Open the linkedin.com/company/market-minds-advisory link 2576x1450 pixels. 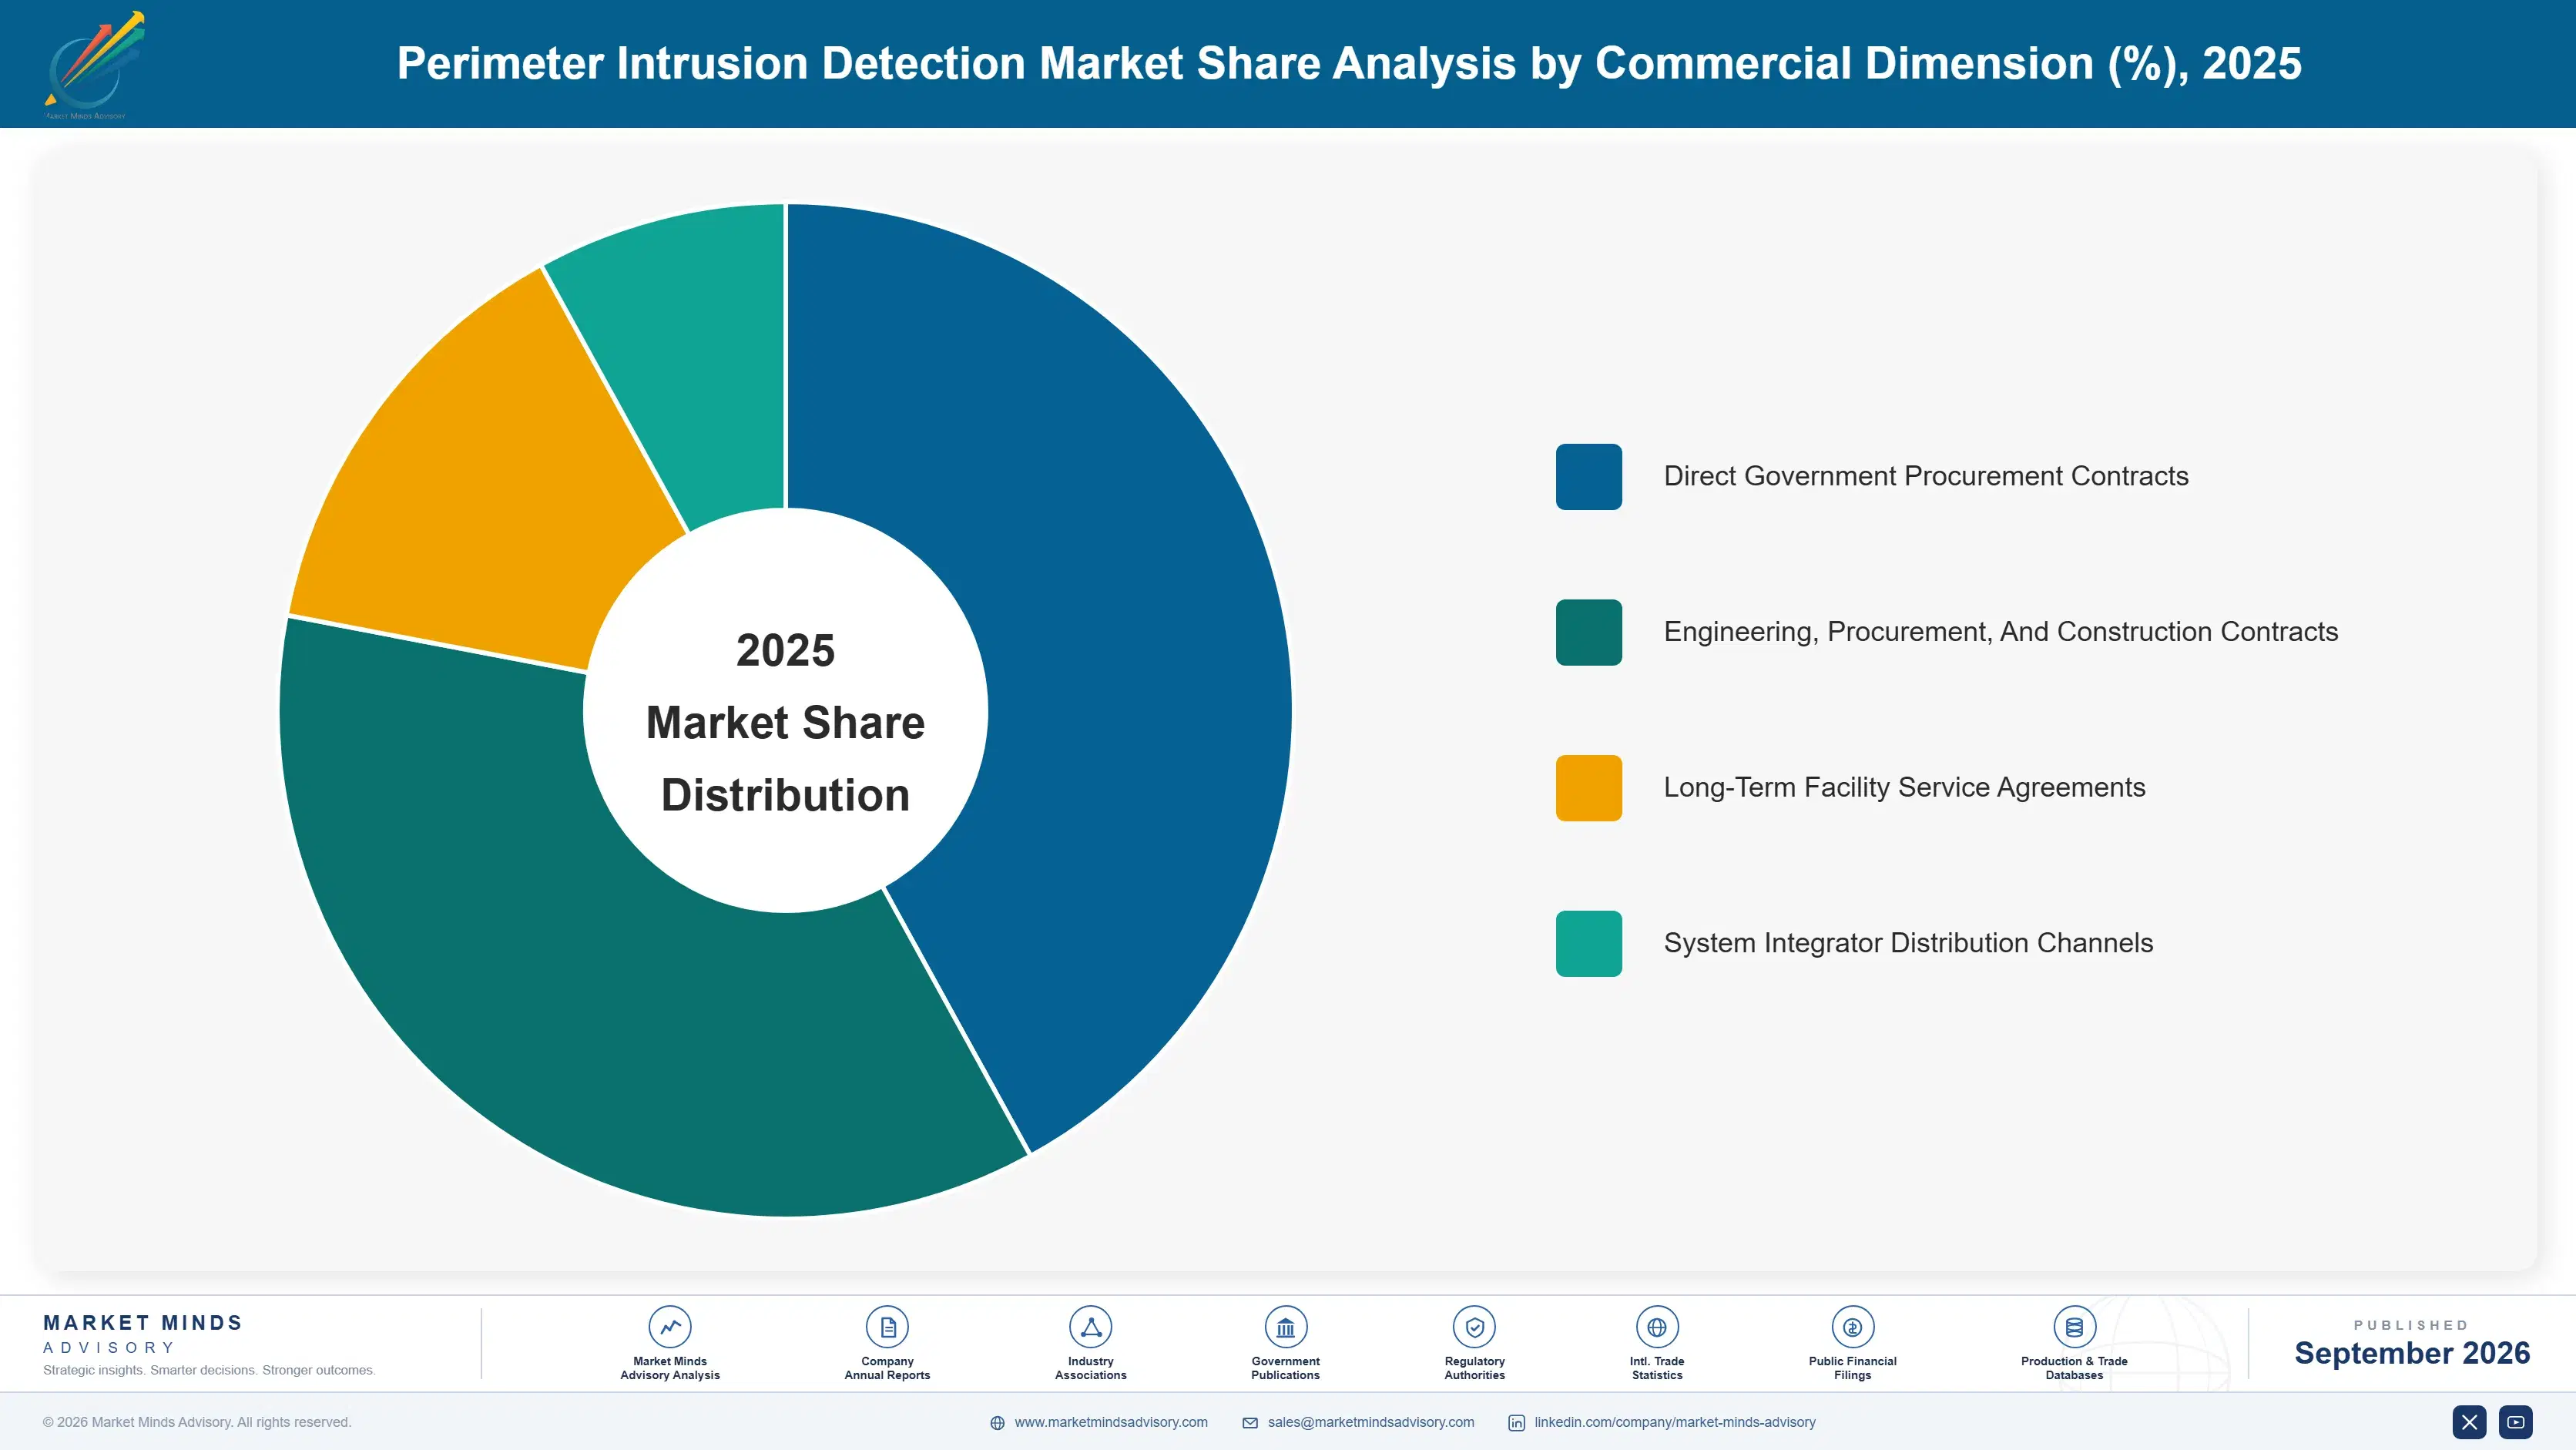(x=1675, y=1422)
